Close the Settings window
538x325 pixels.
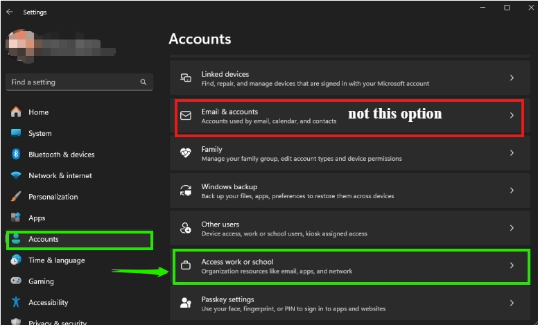(531, 8)
